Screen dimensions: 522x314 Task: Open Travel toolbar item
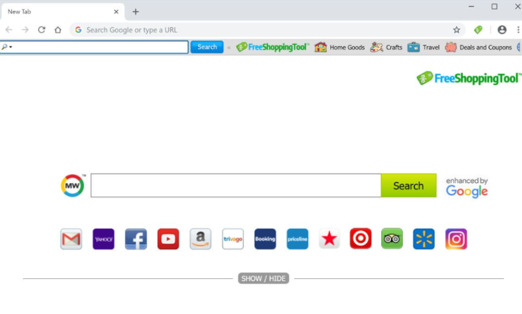pos(423,47)
